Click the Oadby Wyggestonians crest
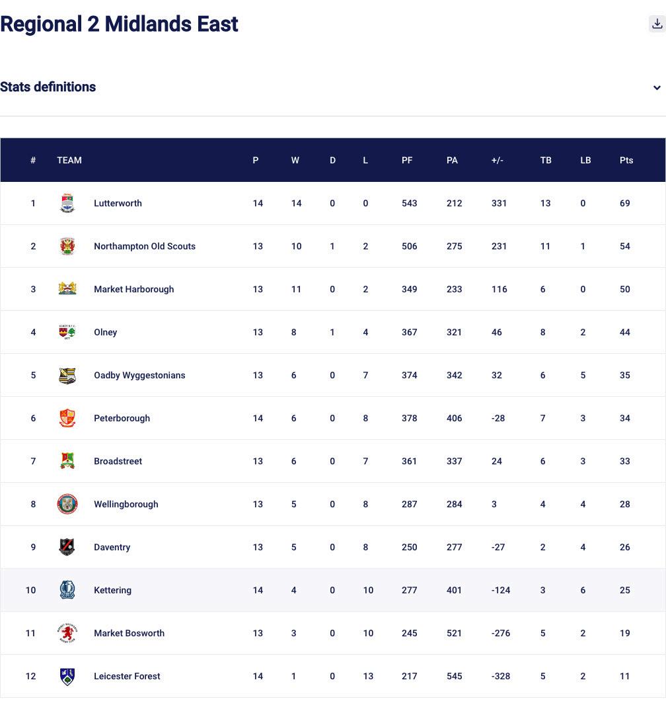 [67, 375]
